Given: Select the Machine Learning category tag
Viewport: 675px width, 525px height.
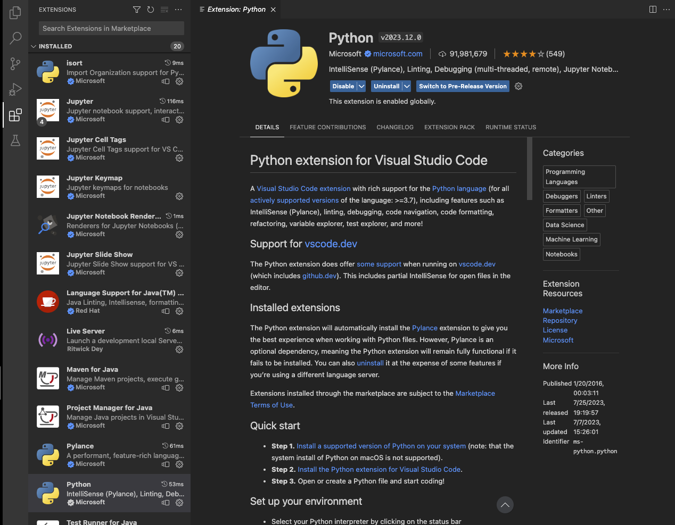Looking at the screenshot, I should point(572,239).
